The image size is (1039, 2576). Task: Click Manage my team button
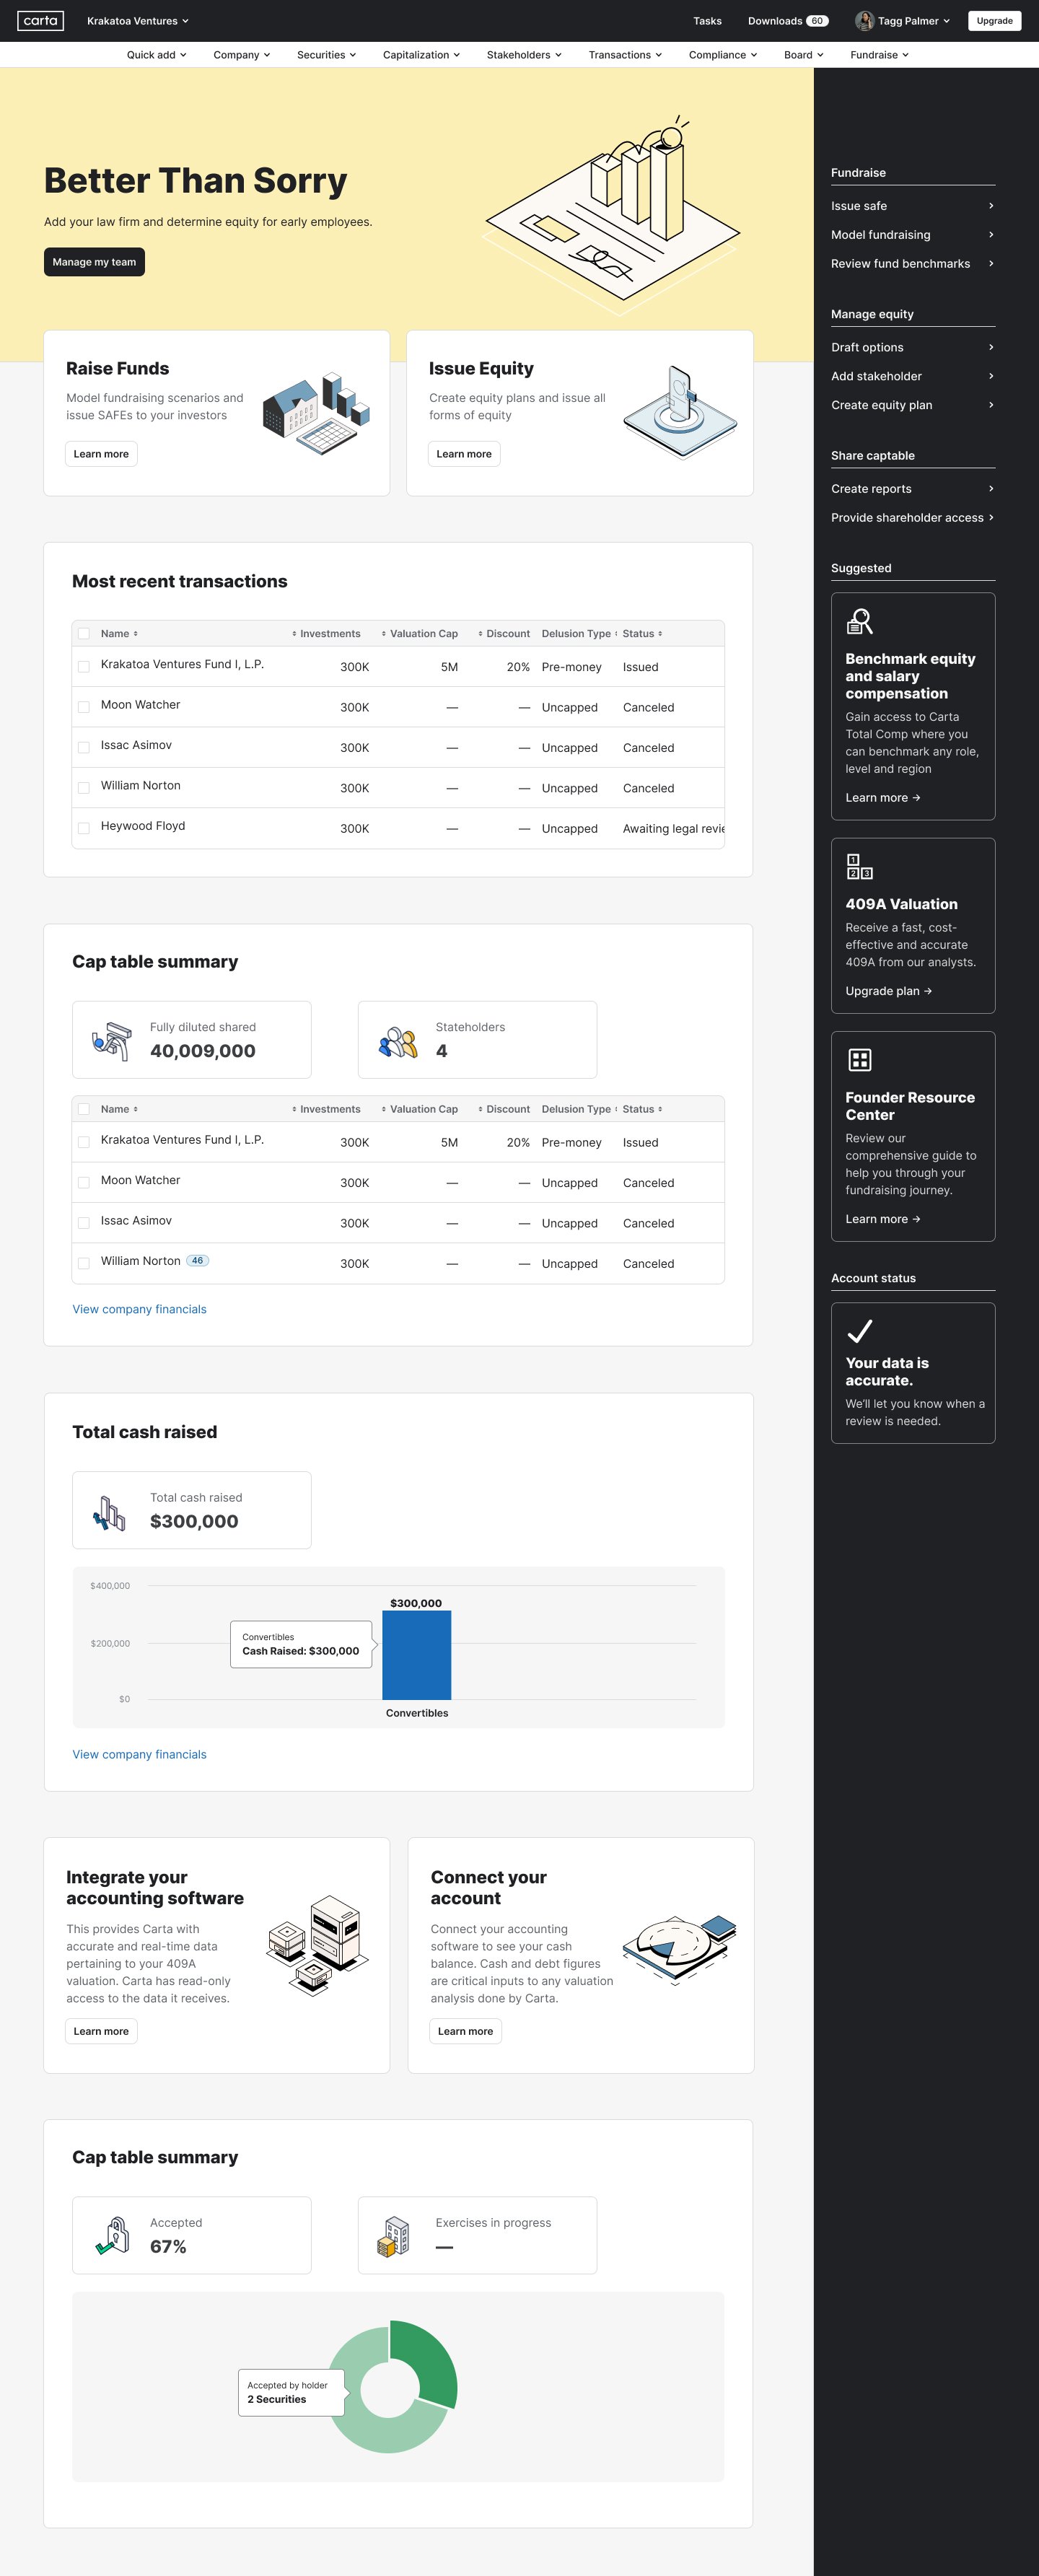[94, 262]
